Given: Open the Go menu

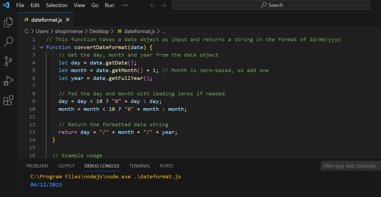Looking at the screenshot, I should point(95,5).
